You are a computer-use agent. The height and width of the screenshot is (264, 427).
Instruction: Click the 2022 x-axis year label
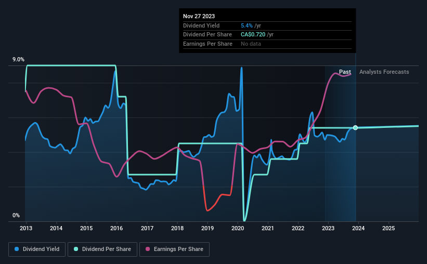tap(298, 228)
